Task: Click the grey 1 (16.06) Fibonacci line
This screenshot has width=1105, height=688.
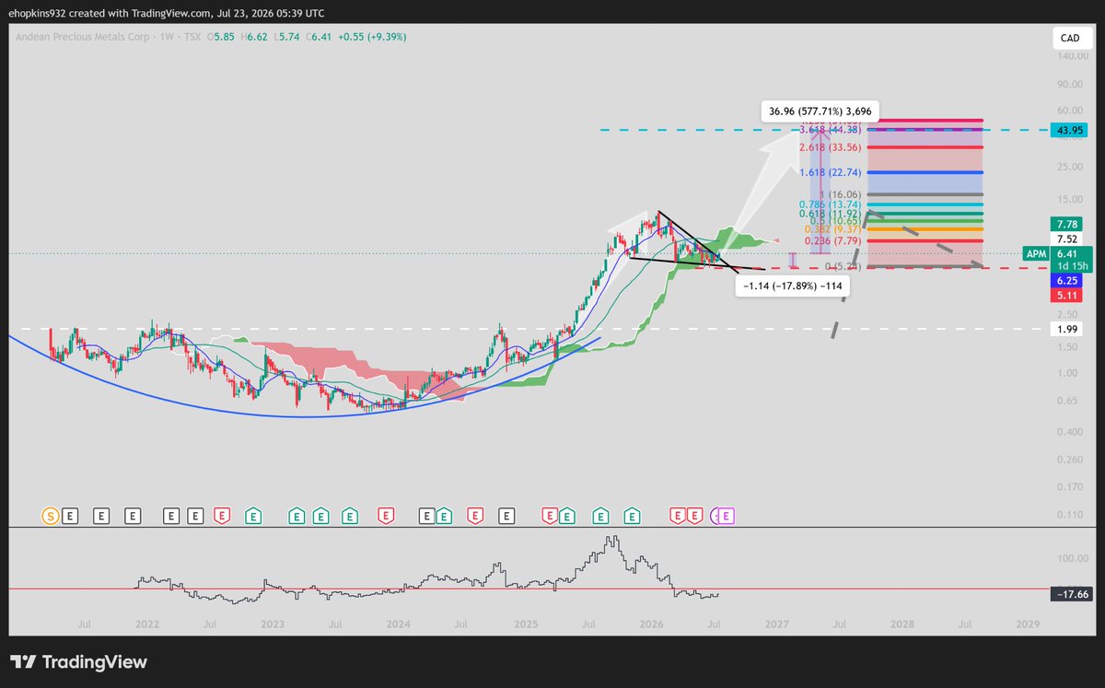Action: 925,195
